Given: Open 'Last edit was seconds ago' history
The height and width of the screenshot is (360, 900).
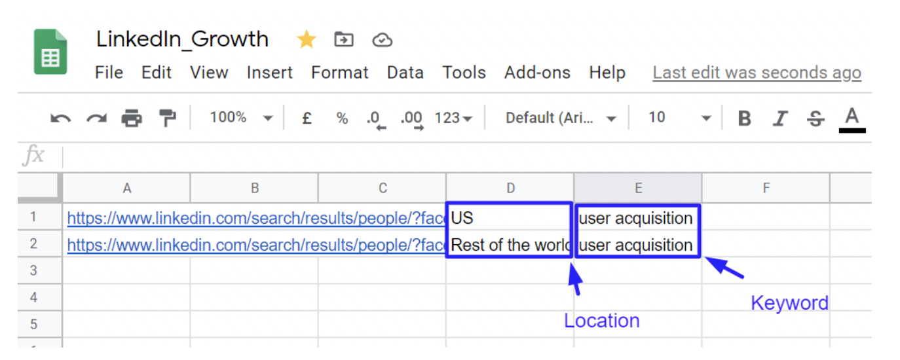Looking at the screenshot, I should click(757, 73).
